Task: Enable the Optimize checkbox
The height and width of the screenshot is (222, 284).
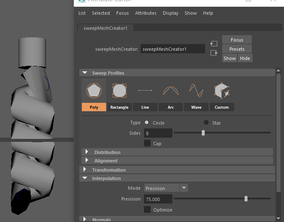Action: click(x=147, y=209)
